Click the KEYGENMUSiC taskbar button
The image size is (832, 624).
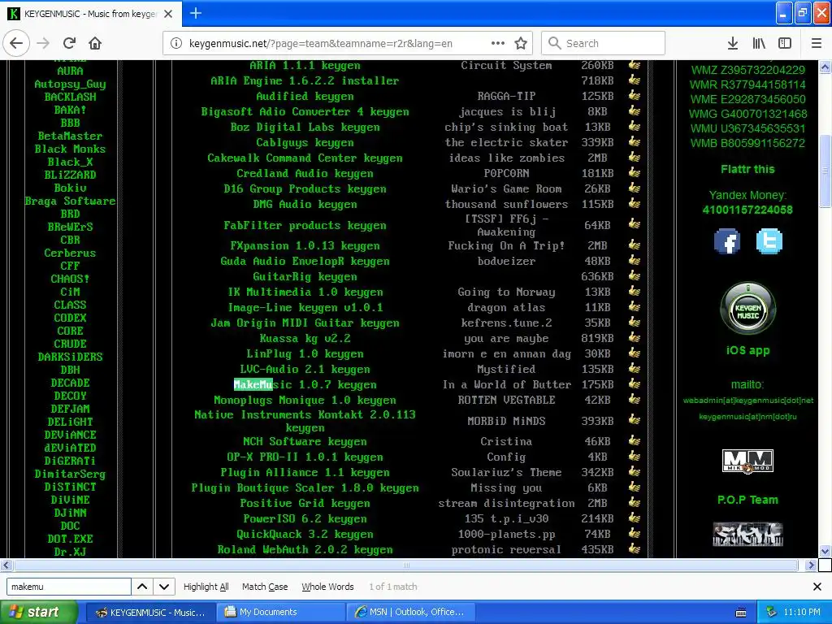point(151,612)
